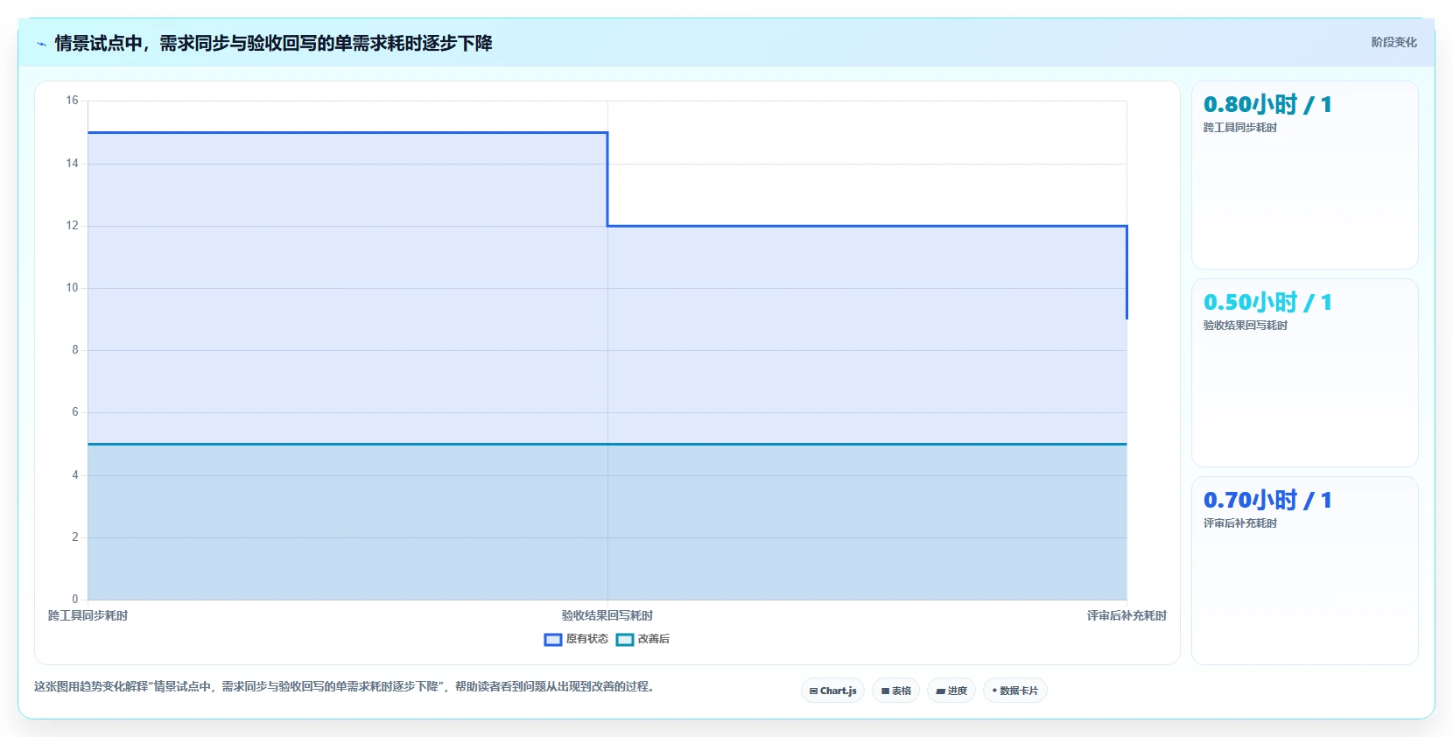Click y-axis tick value 16

tap(72, 101)
